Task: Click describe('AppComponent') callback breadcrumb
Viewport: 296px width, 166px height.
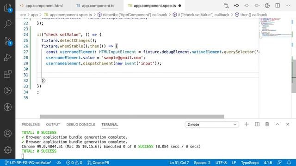Action: click(132, 15)
